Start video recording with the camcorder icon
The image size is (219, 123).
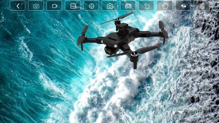coord(54,6)
